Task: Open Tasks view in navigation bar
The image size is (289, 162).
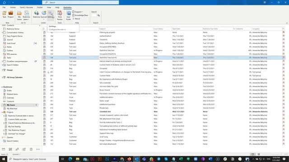Action: pos(31,149)
